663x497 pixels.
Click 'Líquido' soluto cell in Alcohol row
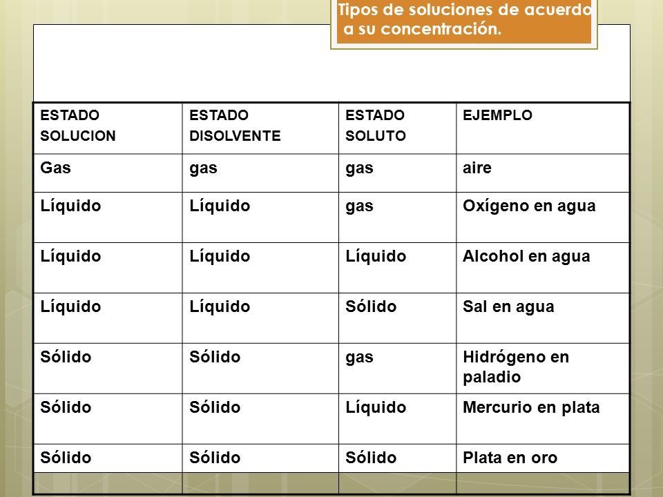[x=398, y=268]
